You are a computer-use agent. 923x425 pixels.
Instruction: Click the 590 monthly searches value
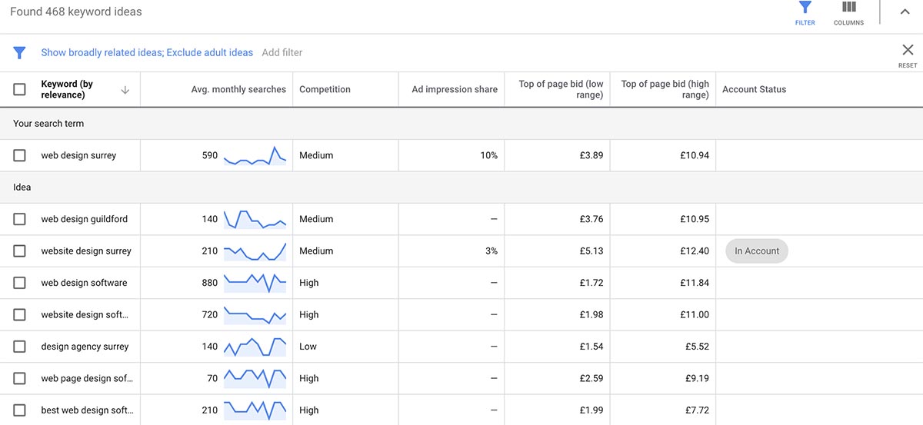click(x=209, y=155)
